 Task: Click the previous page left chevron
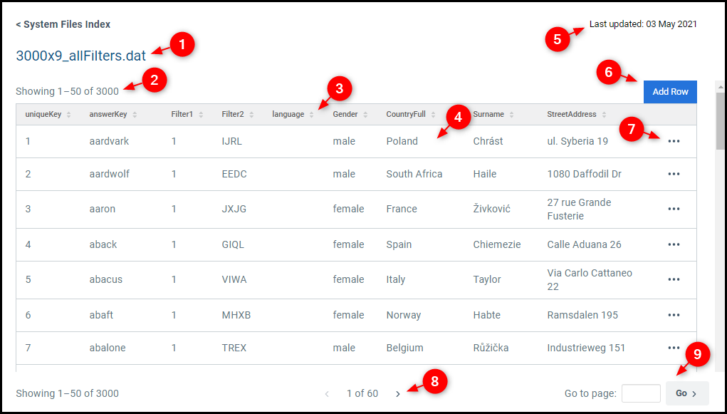pyautogui.click(x=327, y=393)
